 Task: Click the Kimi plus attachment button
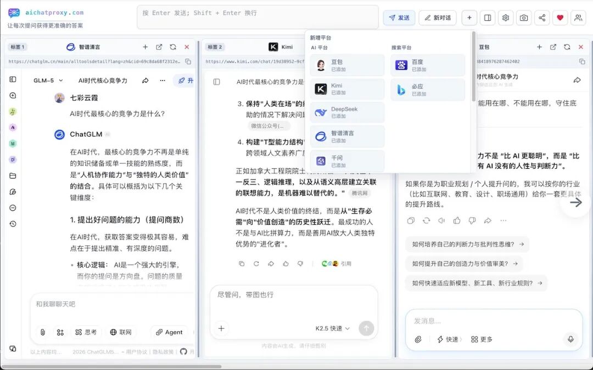[x=221, y=328]
